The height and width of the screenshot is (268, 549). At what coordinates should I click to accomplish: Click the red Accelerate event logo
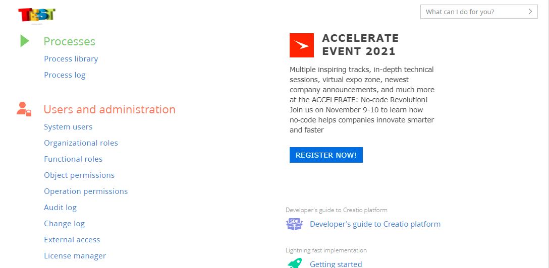coord(301,45)
